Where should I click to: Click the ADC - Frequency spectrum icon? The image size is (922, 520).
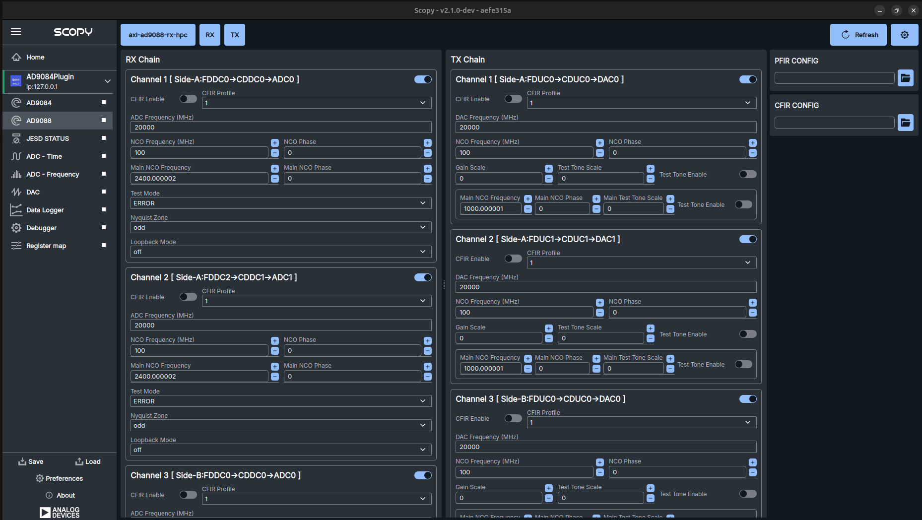tap(16, 174)
